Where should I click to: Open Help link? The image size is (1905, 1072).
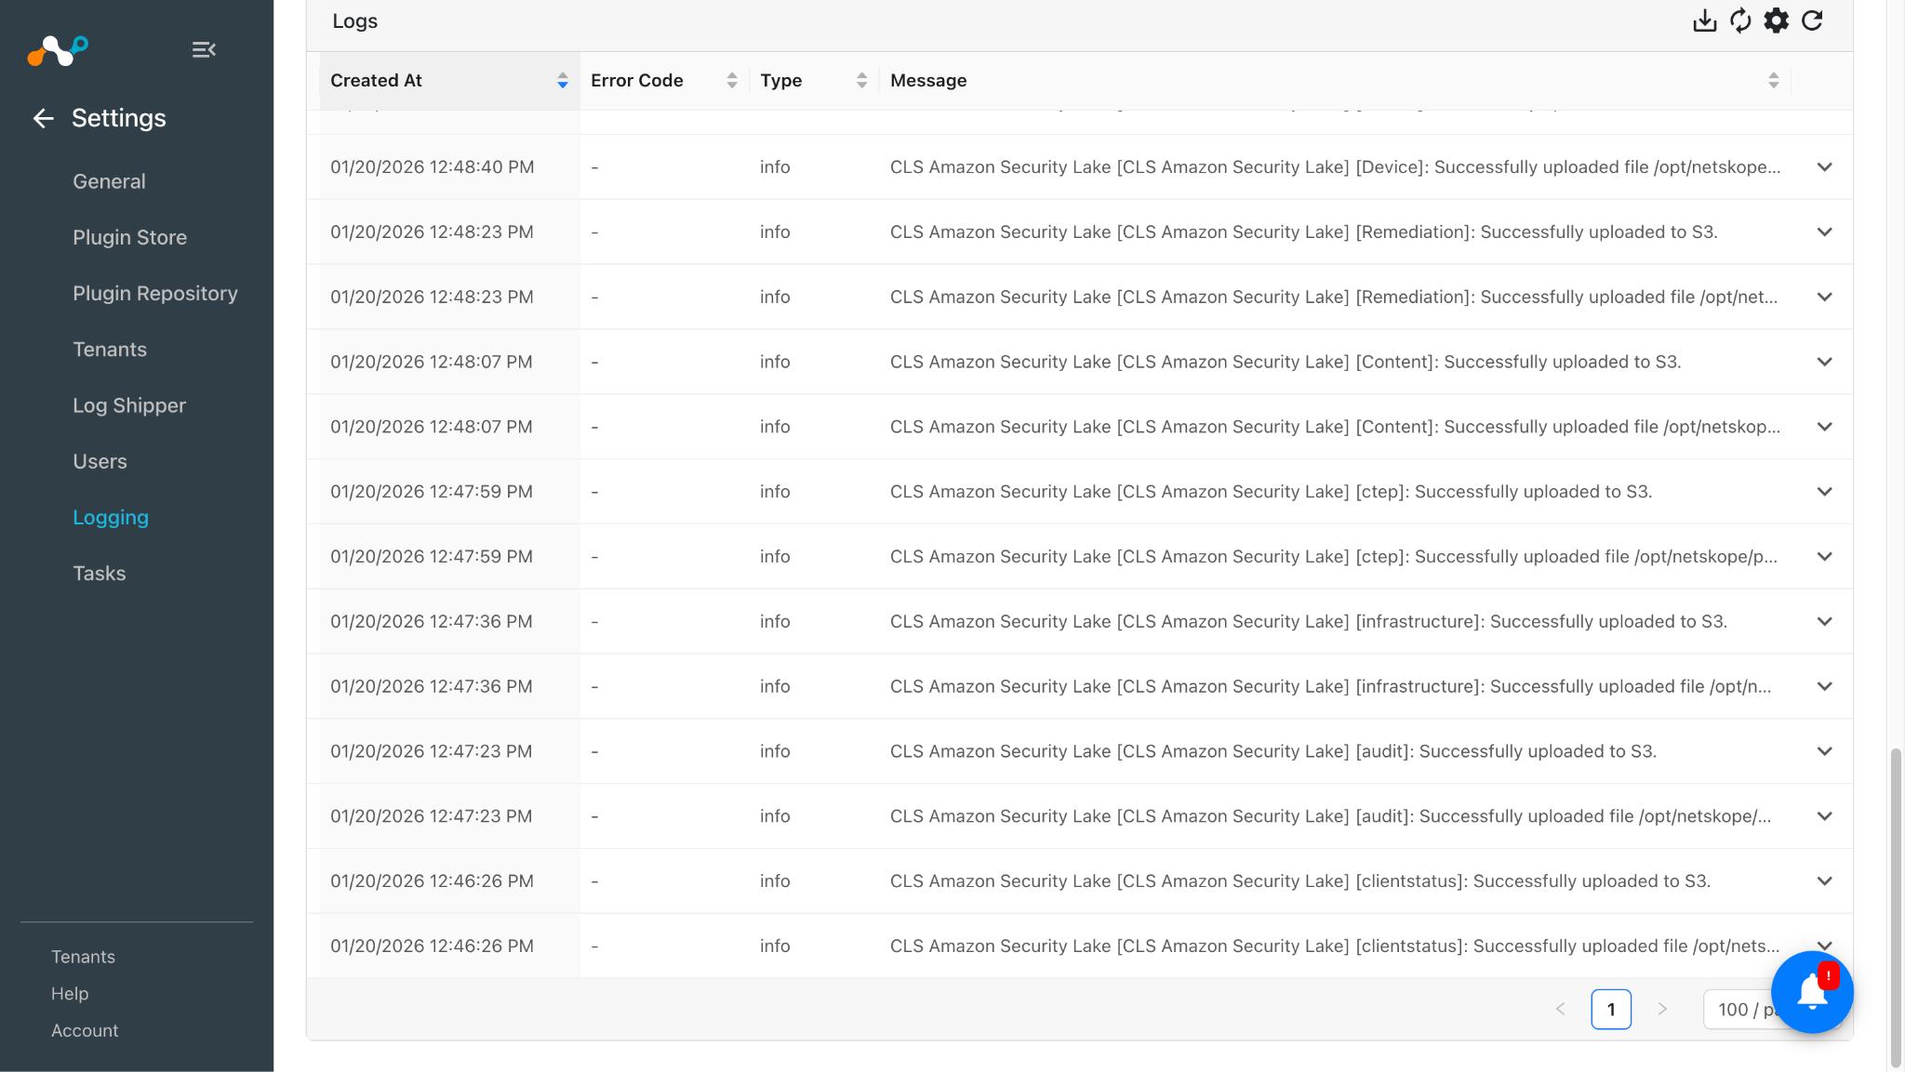tap(70, 994)
